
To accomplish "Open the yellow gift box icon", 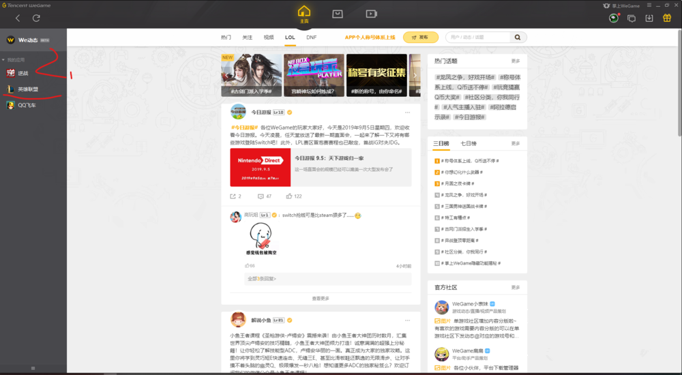I will (667, 18).
